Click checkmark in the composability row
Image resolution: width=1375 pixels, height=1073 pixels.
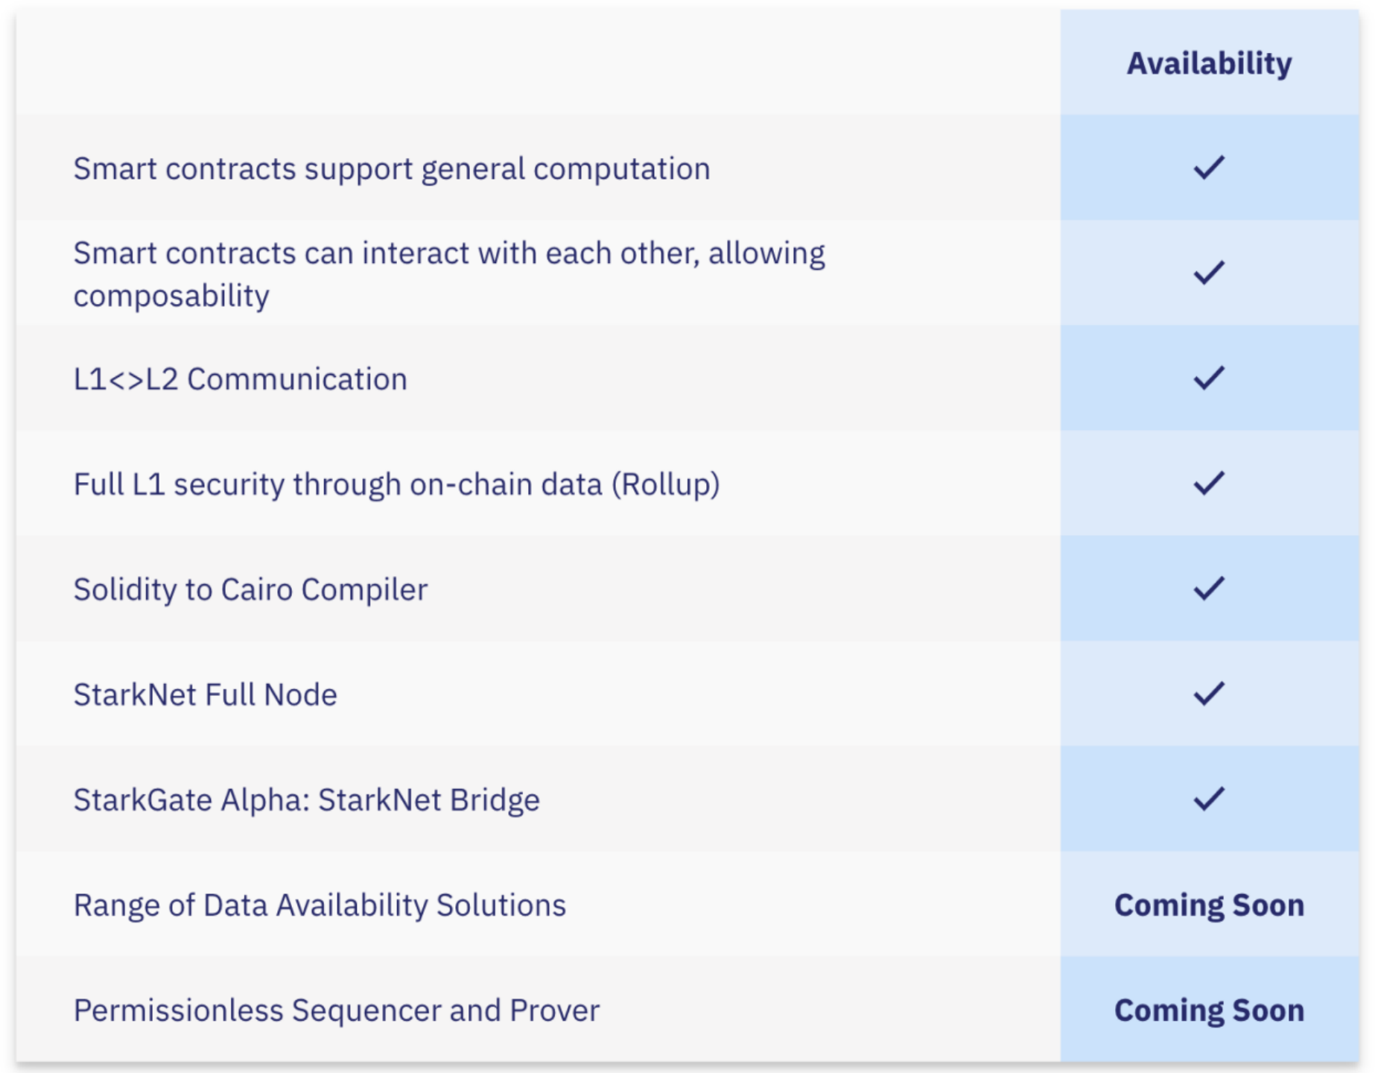[1209, 273]
